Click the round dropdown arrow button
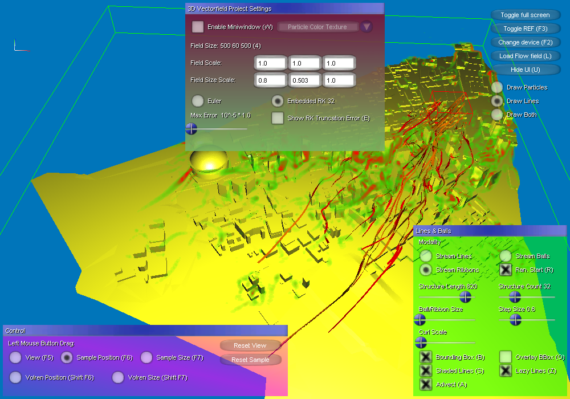The width and height of the screenshot is (570, 399). tap(367, 27)
